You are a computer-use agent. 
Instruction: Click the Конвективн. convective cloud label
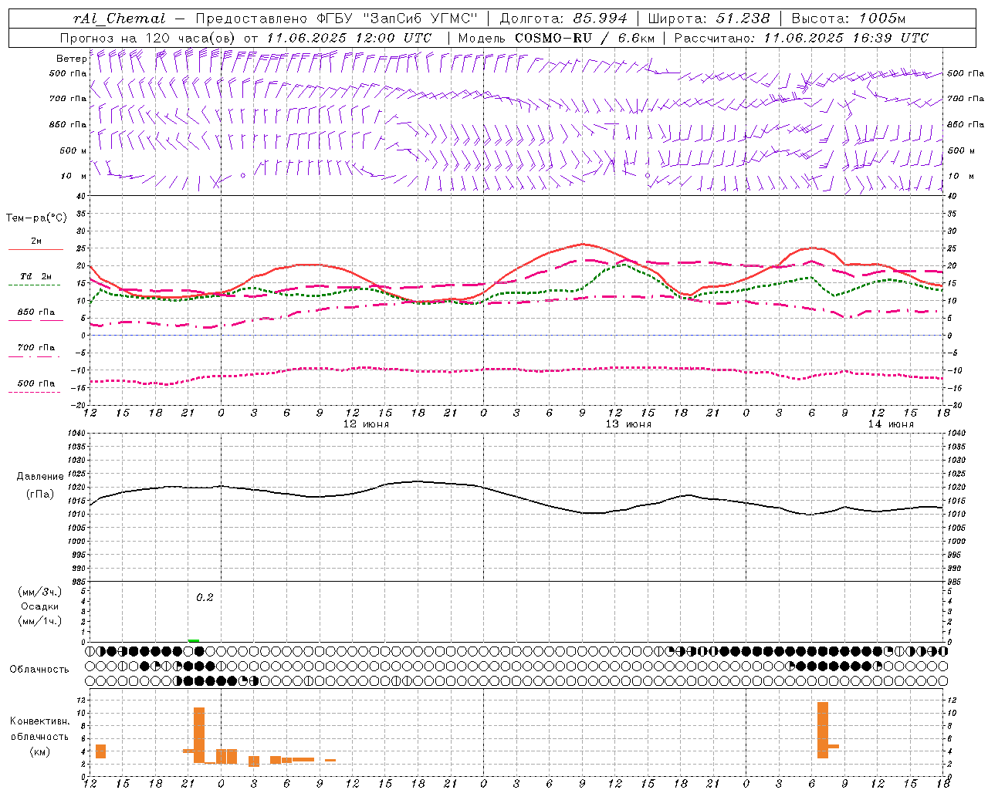click(x=40, y=721)
